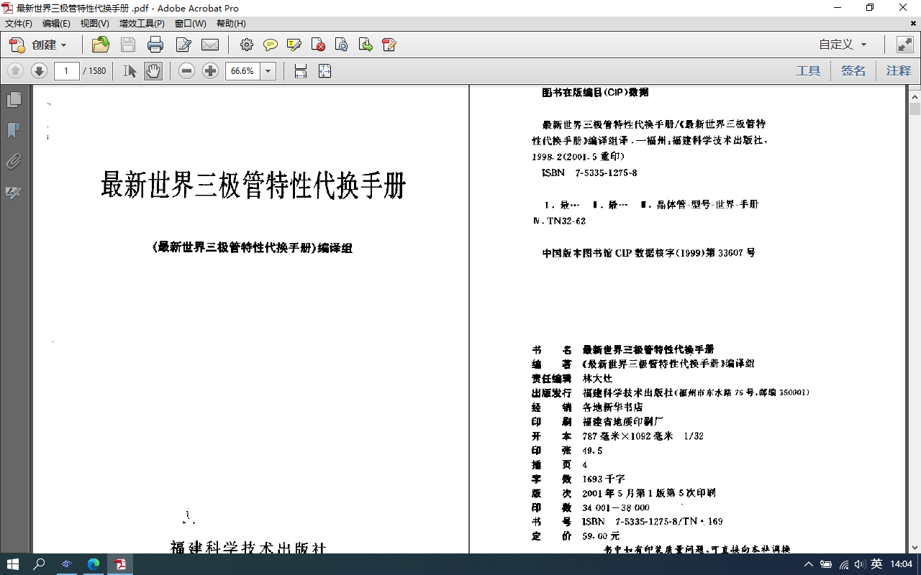Show attachments paperclip panel
Screen dimensions: 921x575
coord(14,162)
